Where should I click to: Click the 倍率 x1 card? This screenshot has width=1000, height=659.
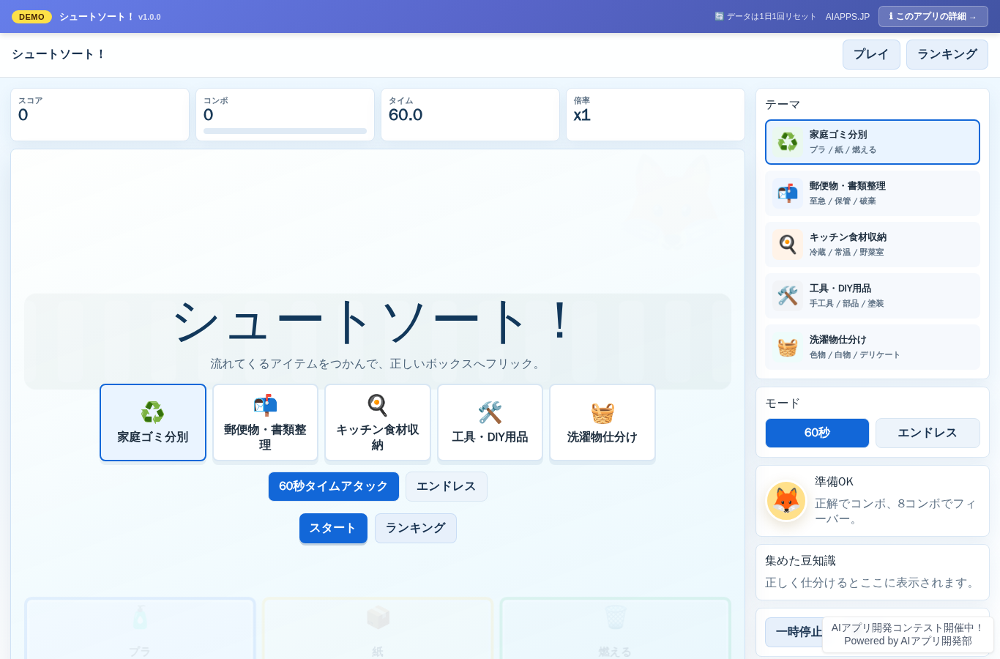coord(655,114)
